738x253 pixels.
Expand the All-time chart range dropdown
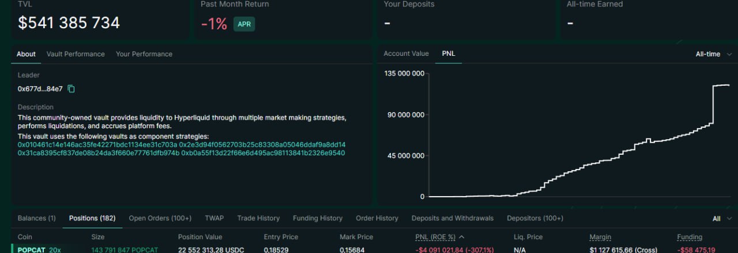point(714,54)
